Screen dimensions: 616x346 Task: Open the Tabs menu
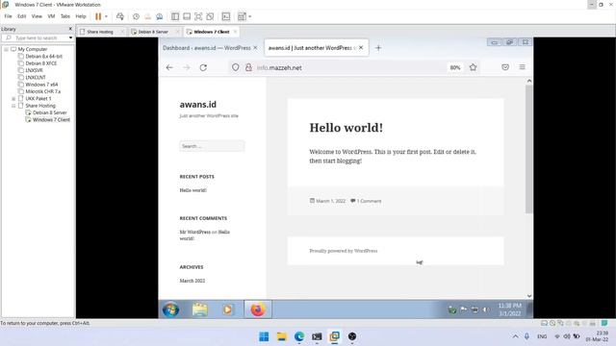click(65, 16)
